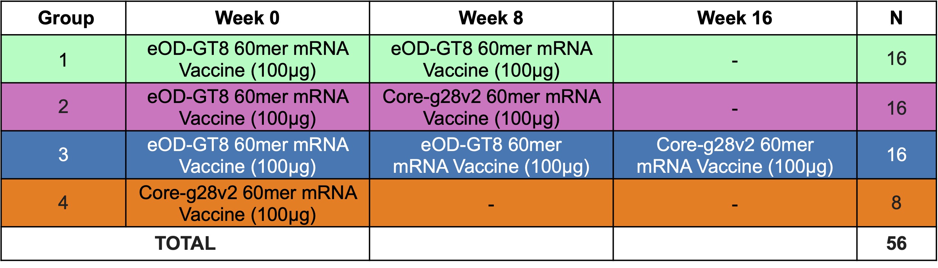Click Group 4 N value 8
Screen dimensions: 938x268
click(896, 203)
